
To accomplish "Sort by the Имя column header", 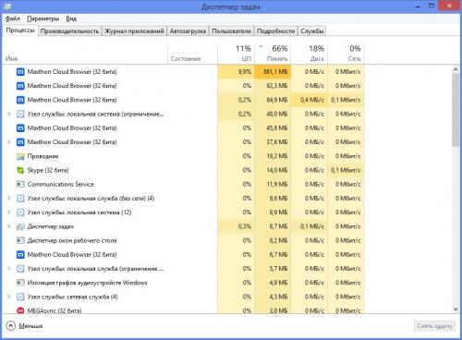I will (85, 54).
